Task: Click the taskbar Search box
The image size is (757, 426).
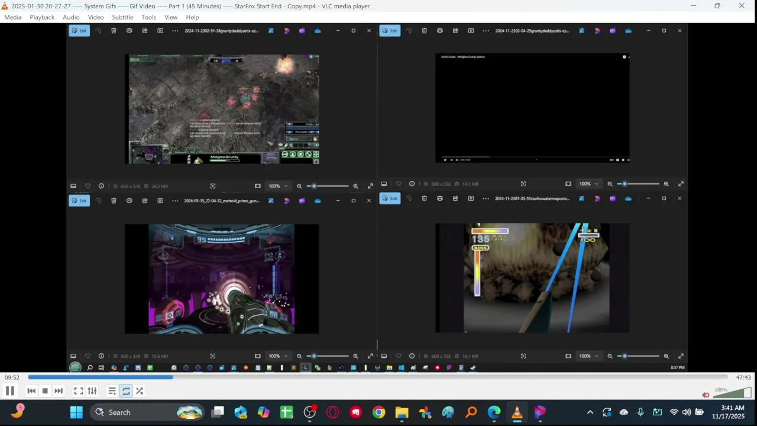Action: tap(147, 412)
